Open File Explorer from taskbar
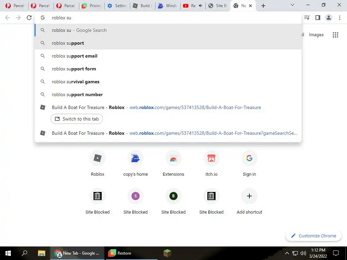 [x=41, y=253]
